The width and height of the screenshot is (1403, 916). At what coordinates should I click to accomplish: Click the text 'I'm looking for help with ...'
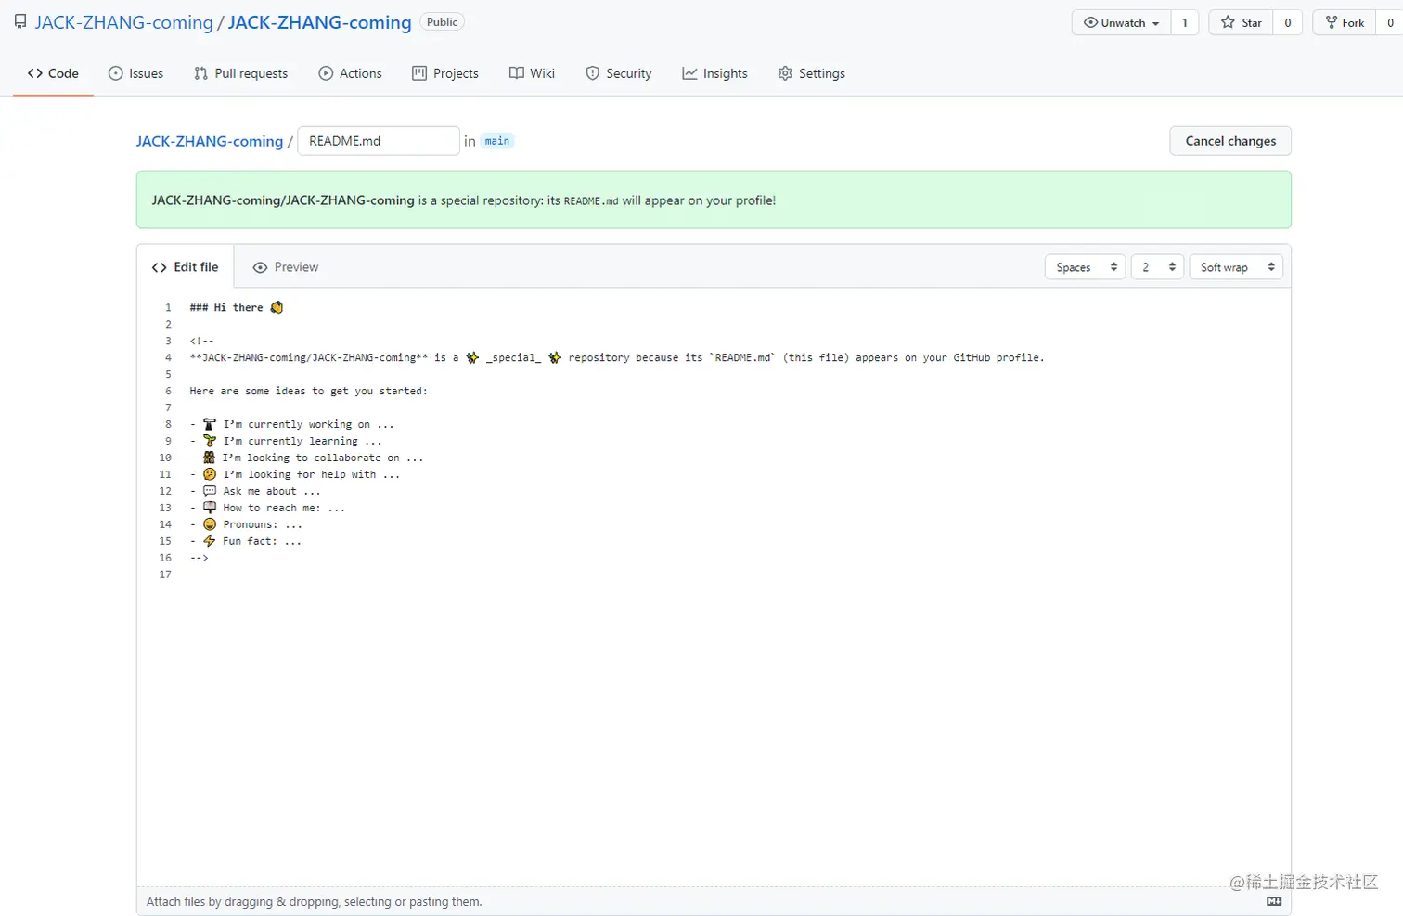(x=312, y=474)
